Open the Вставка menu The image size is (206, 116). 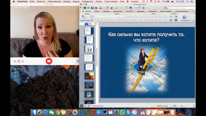tap(67, 1)
